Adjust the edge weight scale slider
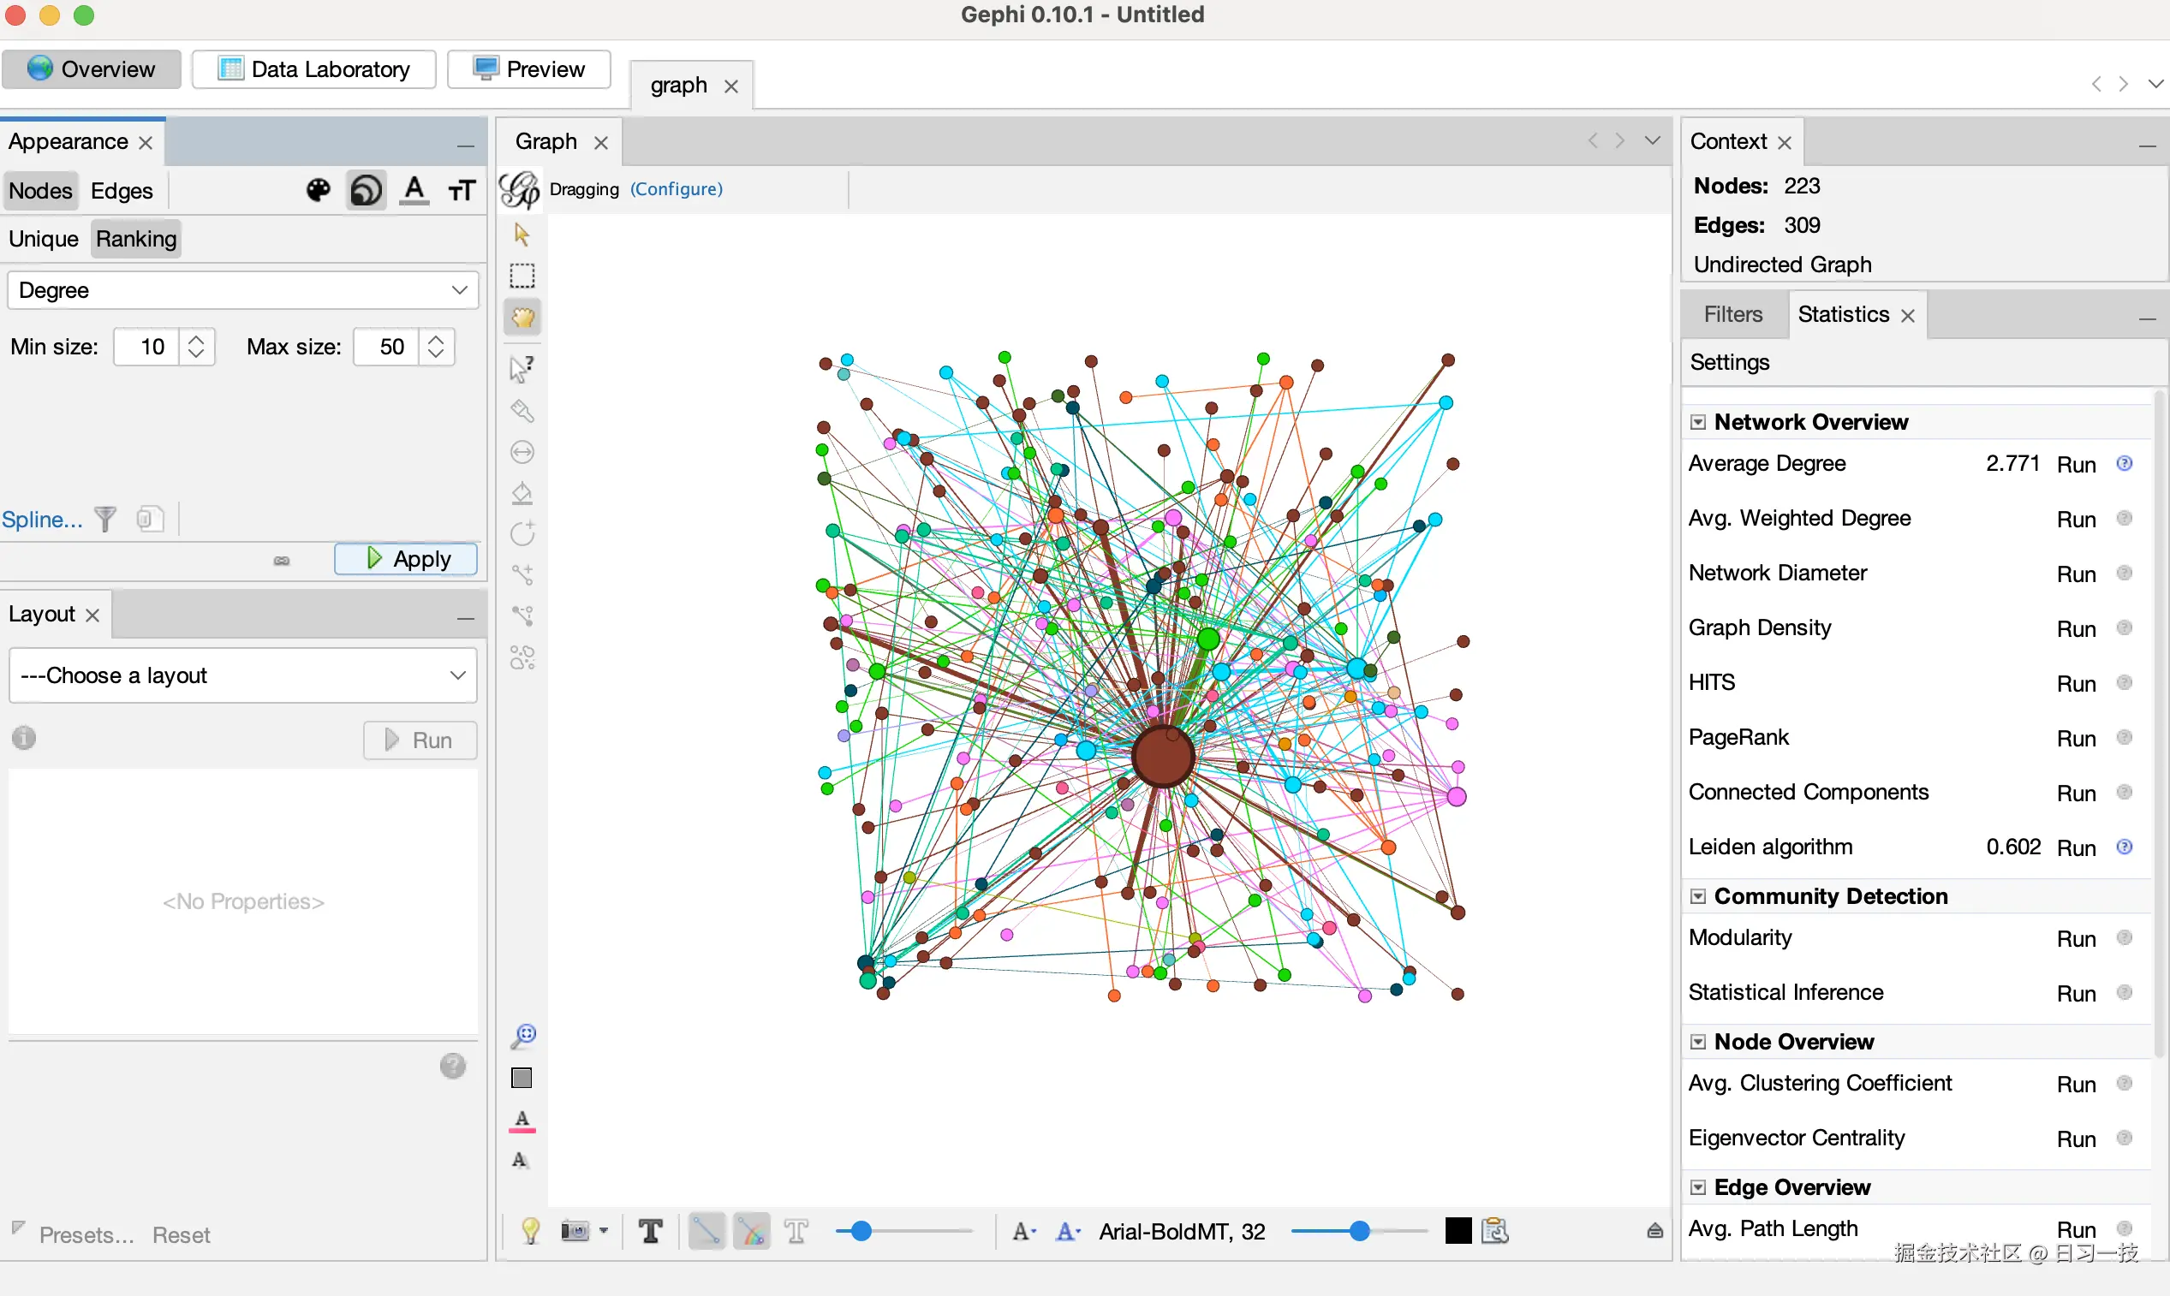This screenshot has height=1296, width=2170. (x=904, y=1232)
